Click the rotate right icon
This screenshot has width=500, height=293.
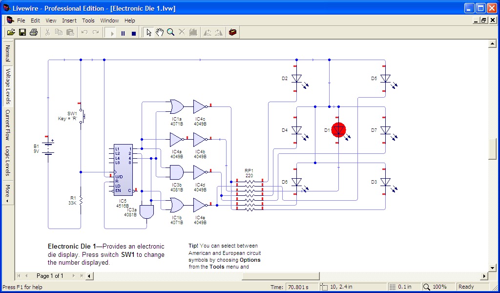[219, 32]
